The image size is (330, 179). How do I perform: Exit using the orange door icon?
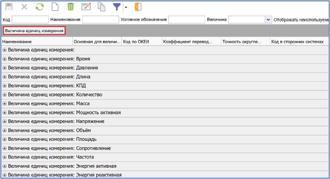(x=138, y=7)
